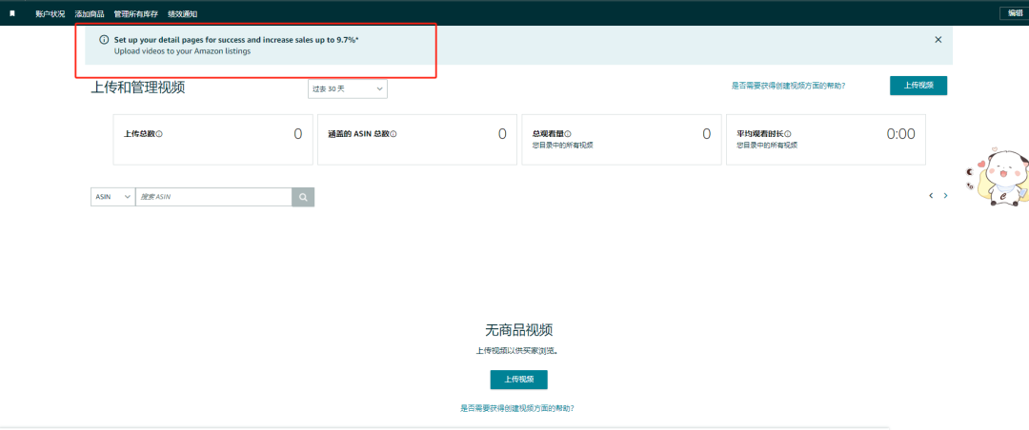Open 管理所有库存 in the top menu

[x=136, y=13]
